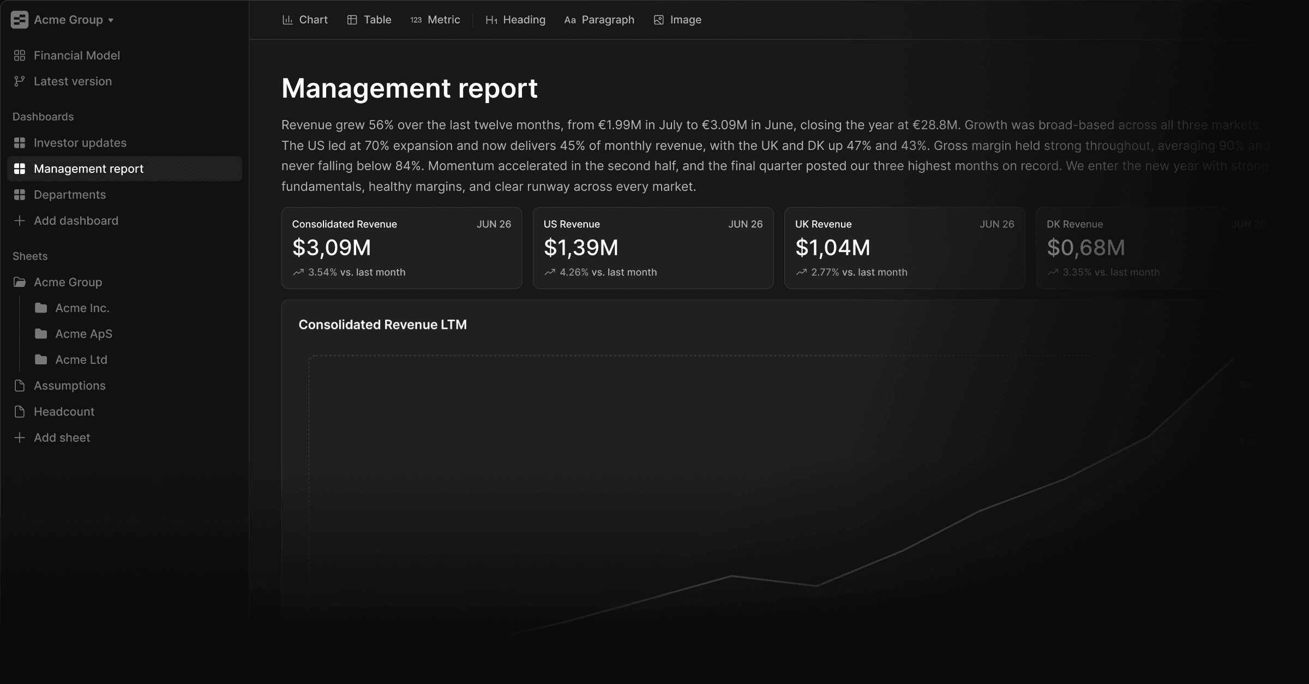1309x684 pixels.
Task: Click Add dashboard label
Action: (x=76, y=220)
